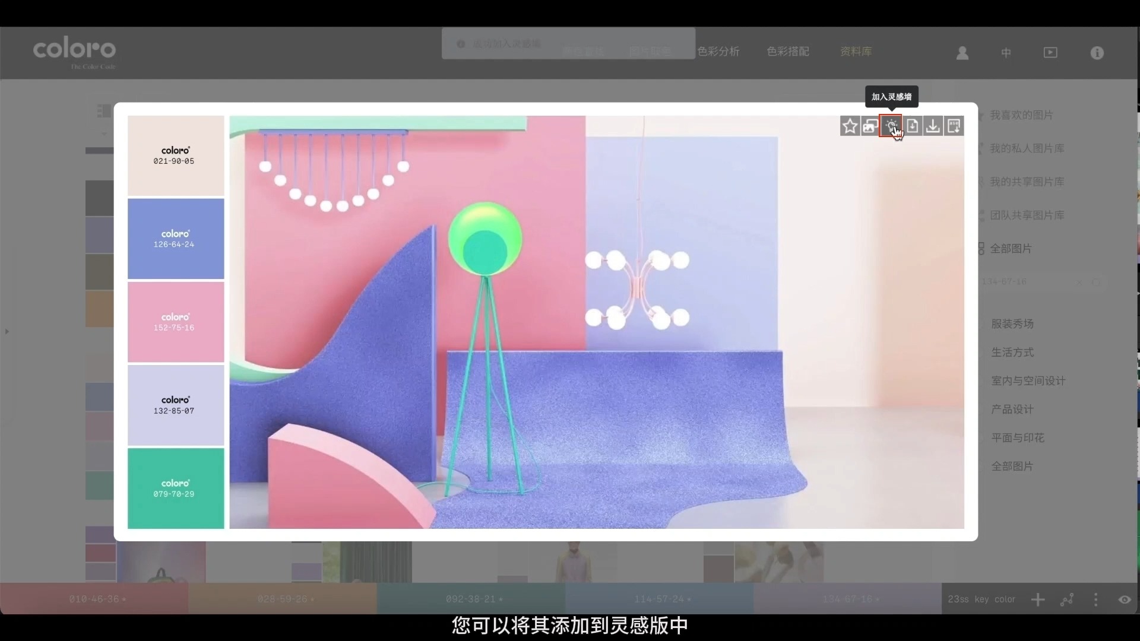The width and height of the screenshot is (1140, 641).
Task: Click the star favorite icon above the image
Action: (x=850, y=125)
